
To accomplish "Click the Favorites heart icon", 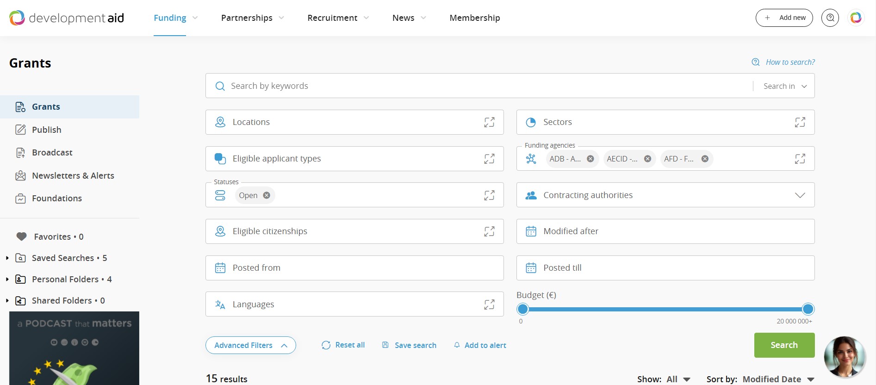I will click(x=21, y=236).
